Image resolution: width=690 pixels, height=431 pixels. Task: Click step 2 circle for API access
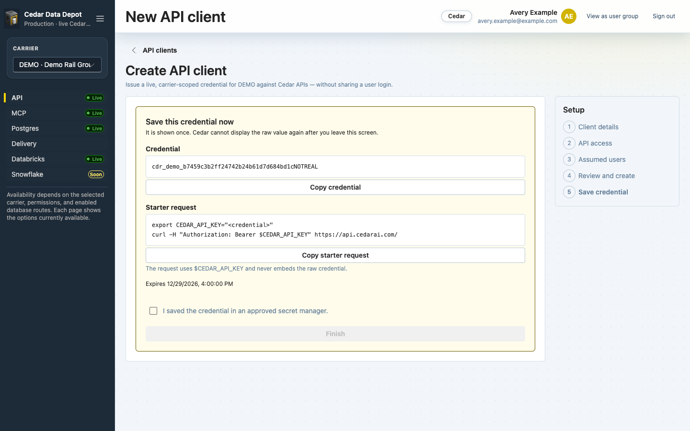(x=569, y=143)
